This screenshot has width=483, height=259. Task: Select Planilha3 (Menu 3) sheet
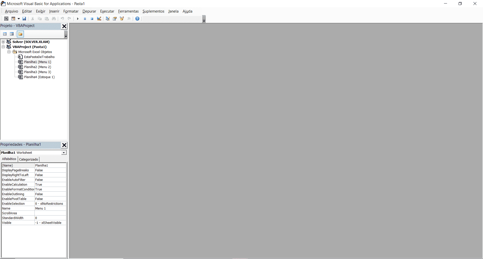tap(37, 72)
